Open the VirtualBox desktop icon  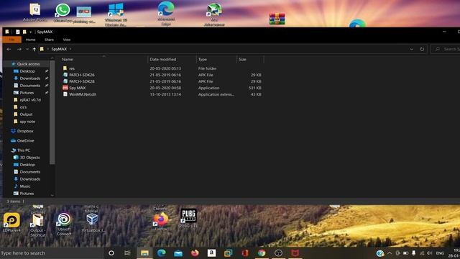click(x=92, y=222)
